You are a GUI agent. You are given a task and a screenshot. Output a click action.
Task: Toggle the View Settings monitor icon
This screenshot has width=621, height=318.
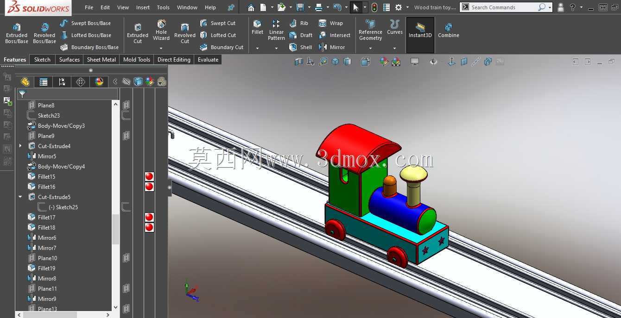(415, 62)
